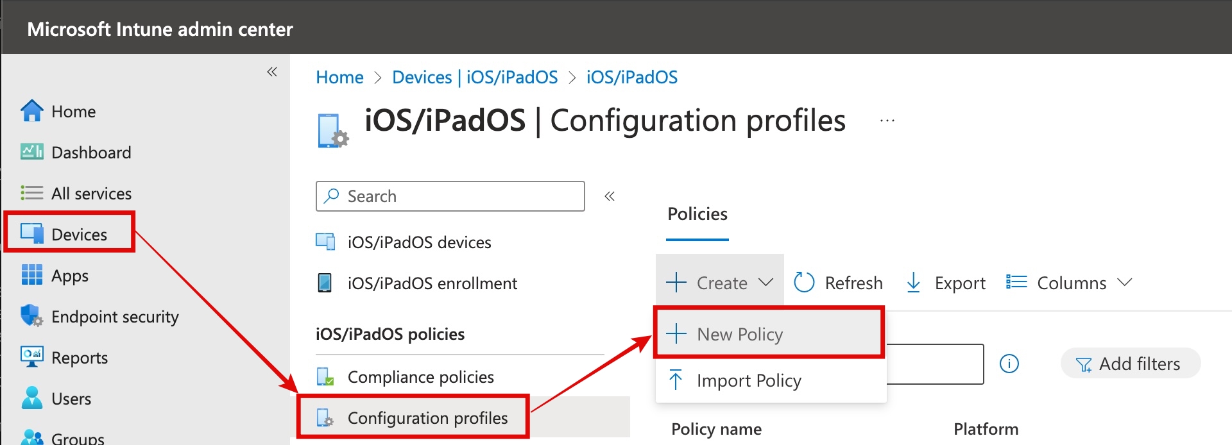Click the Add filters button
The height and width of the screenshot is (445, 1232).
click(x=1131, y=364)
